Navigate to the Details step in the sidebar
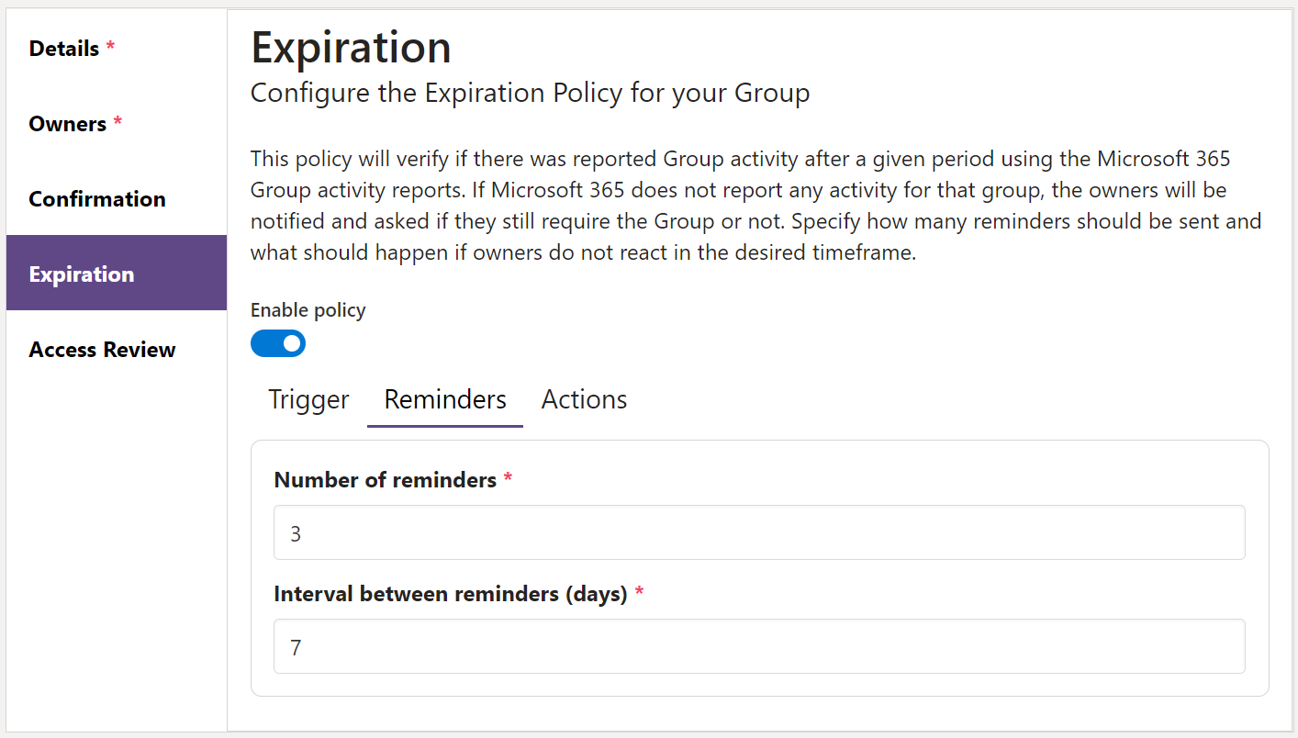The height and width of the screenshot is (738, 1298). (64, 48)
